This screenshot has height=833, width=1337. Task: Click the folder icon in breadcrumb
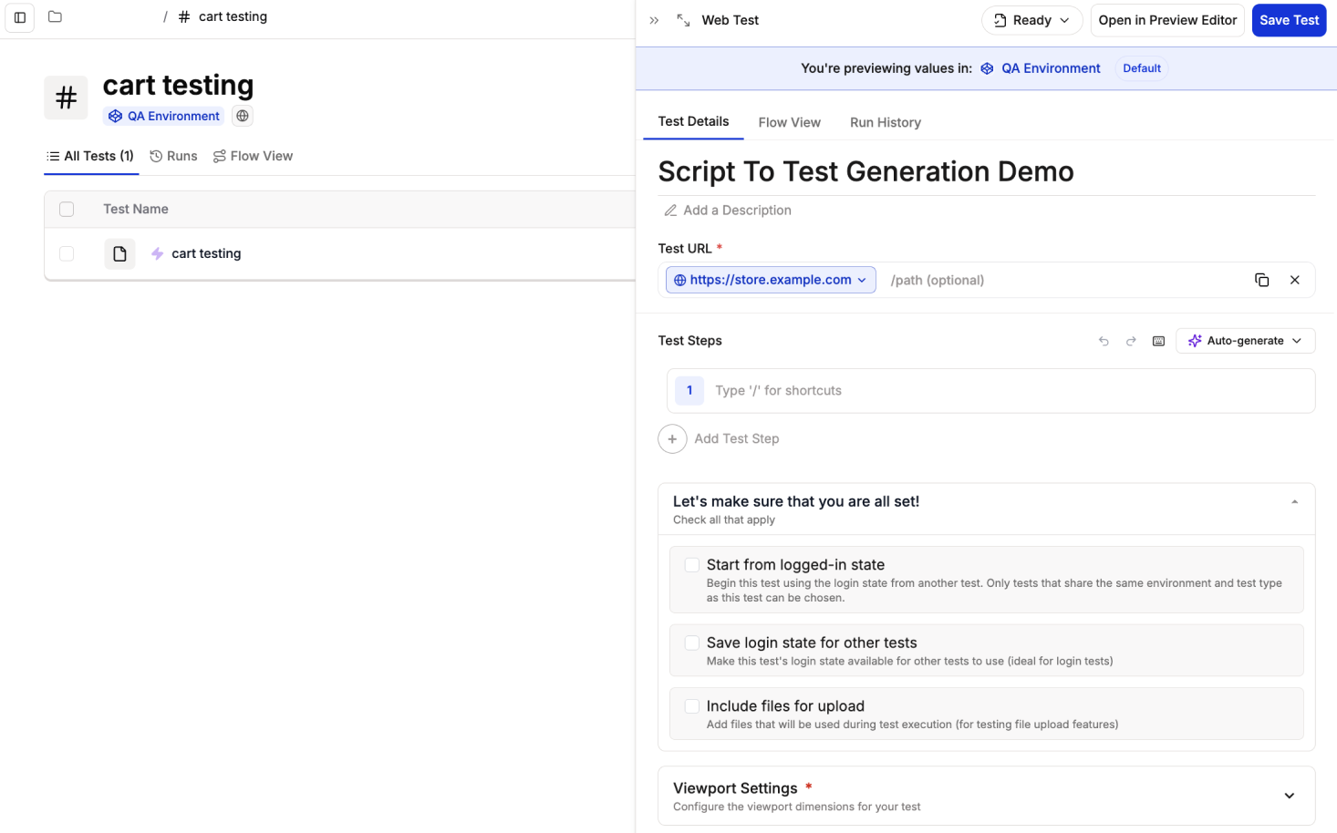[55, 17]
